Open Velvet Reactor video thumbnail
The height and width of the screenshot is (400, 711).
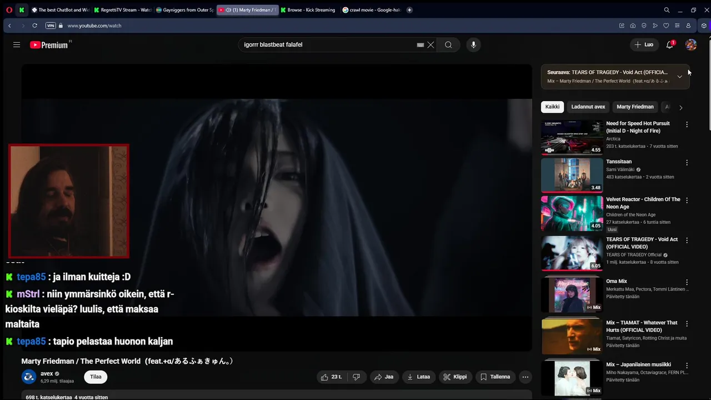(x=572, y=213)
